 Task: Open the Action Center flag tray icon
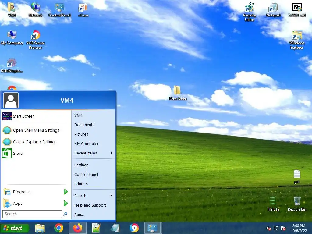pos(283,228)
